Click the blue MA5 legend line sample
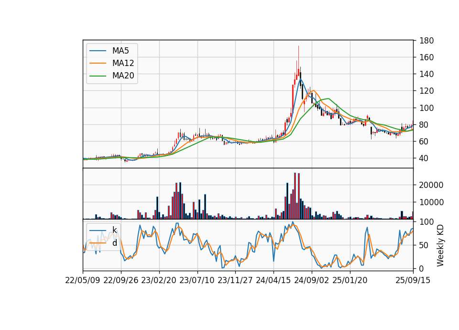Image resolution: width=459 pixels, height=330 pixels. coord(98,51)
